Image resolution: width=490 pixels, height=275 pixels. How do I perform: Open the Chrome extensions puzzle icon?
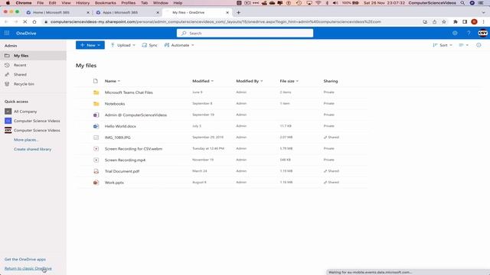click(x=456, y=22)
